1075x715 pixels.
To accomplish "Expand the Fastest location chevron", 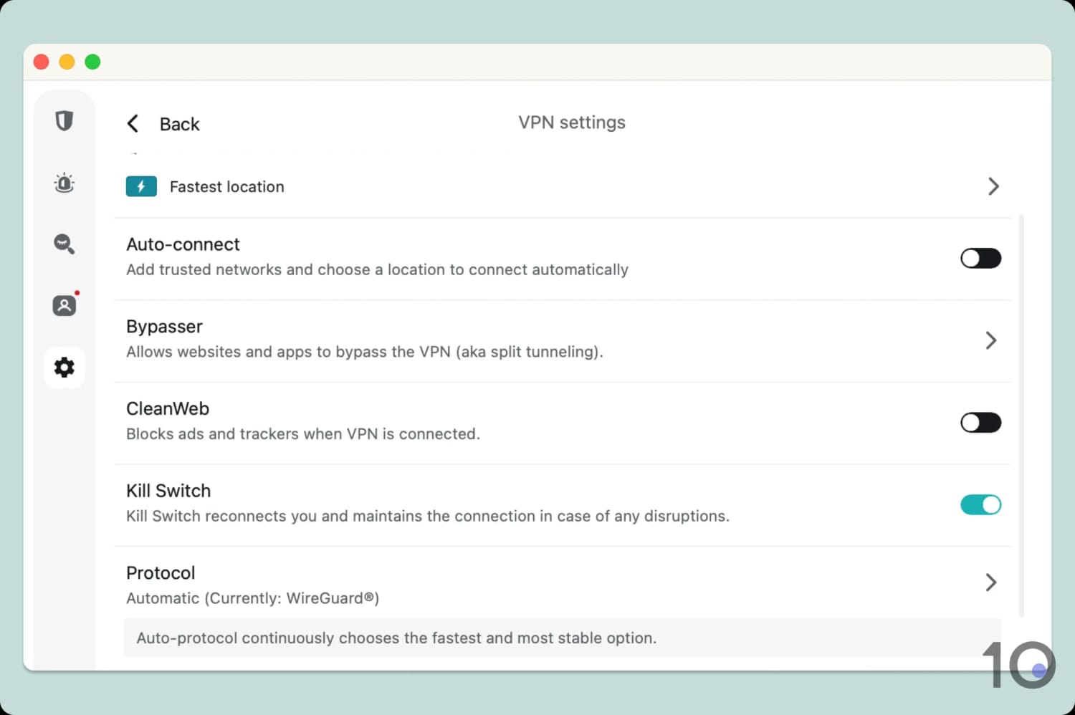I will click(993, 186).
